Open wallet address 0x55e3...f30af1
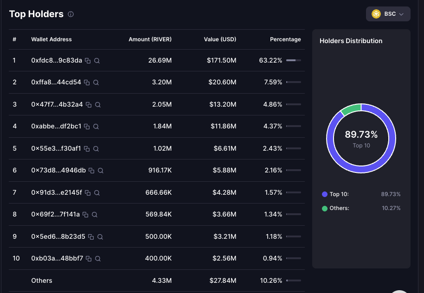The width and height of the screenshot is (424, 293). (56, 148)
